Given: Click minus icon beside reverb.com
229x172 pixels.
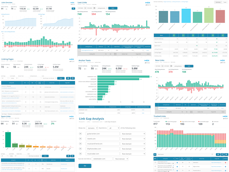Looking at the screenshot, I should click(x=80, y=139).
